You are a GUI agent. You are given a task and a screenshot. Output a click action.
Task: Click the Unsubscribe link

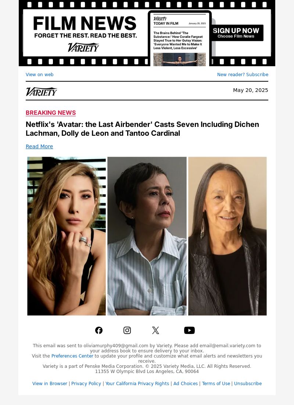248,384
